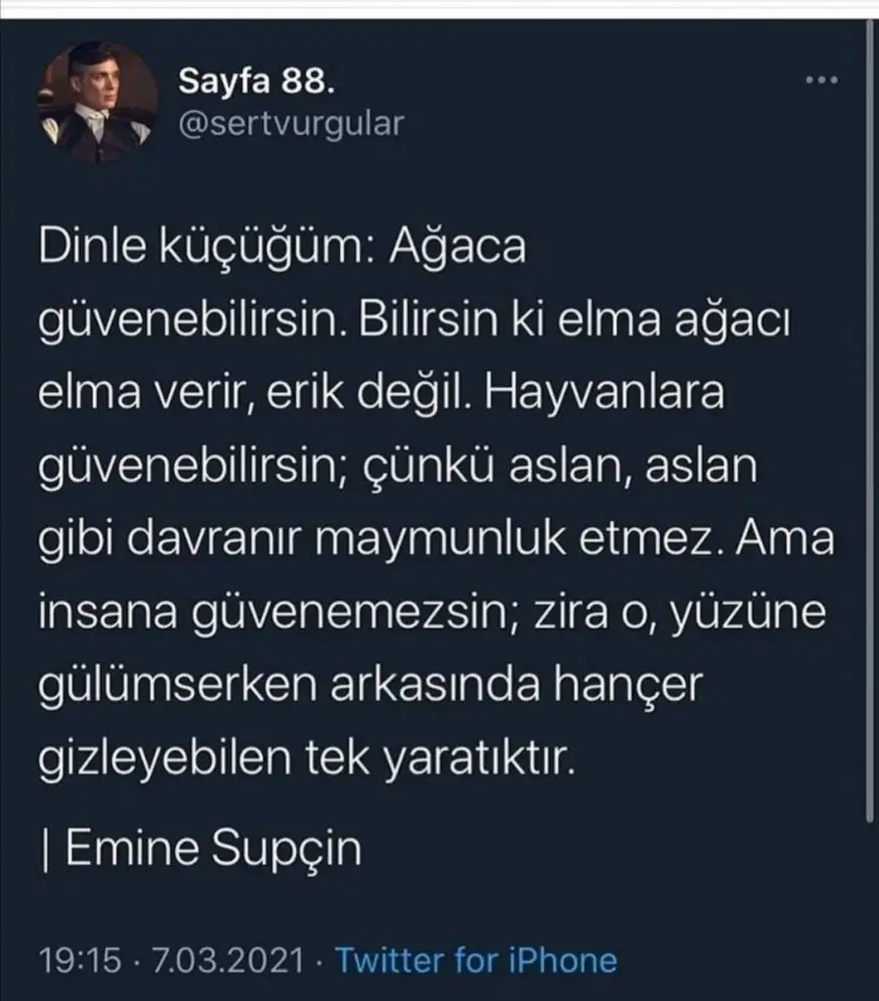Click the vertical scrollbar on the right edge

tap(869, 421)
